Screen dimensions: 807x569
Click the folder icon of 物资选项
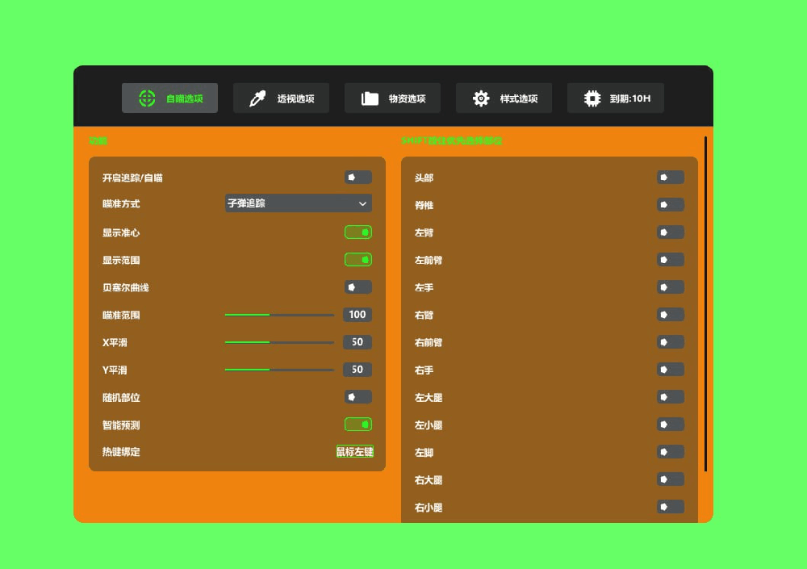click(370, 98)
